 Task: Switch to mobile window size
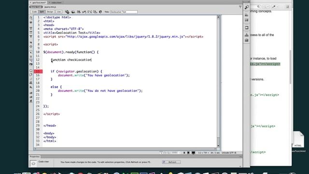(184, 153)
